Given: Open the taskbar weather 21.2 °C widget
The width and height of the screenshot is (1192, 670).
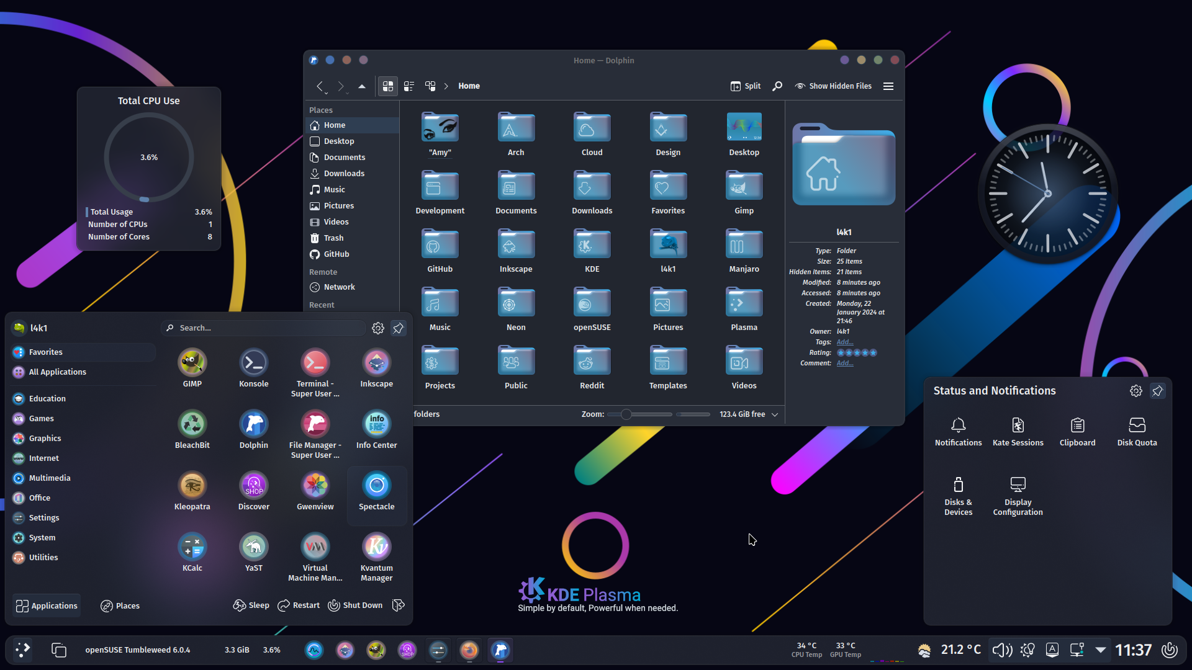Looking at the screenshot, I should tap(949, 650).
